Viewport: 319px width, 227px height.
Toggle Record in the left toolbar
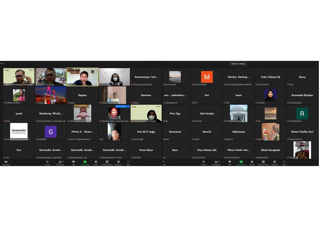point(96,162)
